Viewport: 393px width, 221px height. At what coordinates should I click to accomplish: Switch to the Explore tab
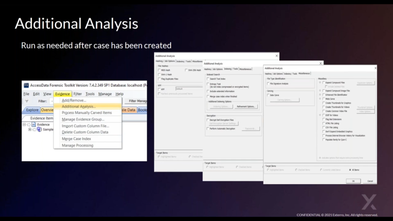(x=32, y=110)
